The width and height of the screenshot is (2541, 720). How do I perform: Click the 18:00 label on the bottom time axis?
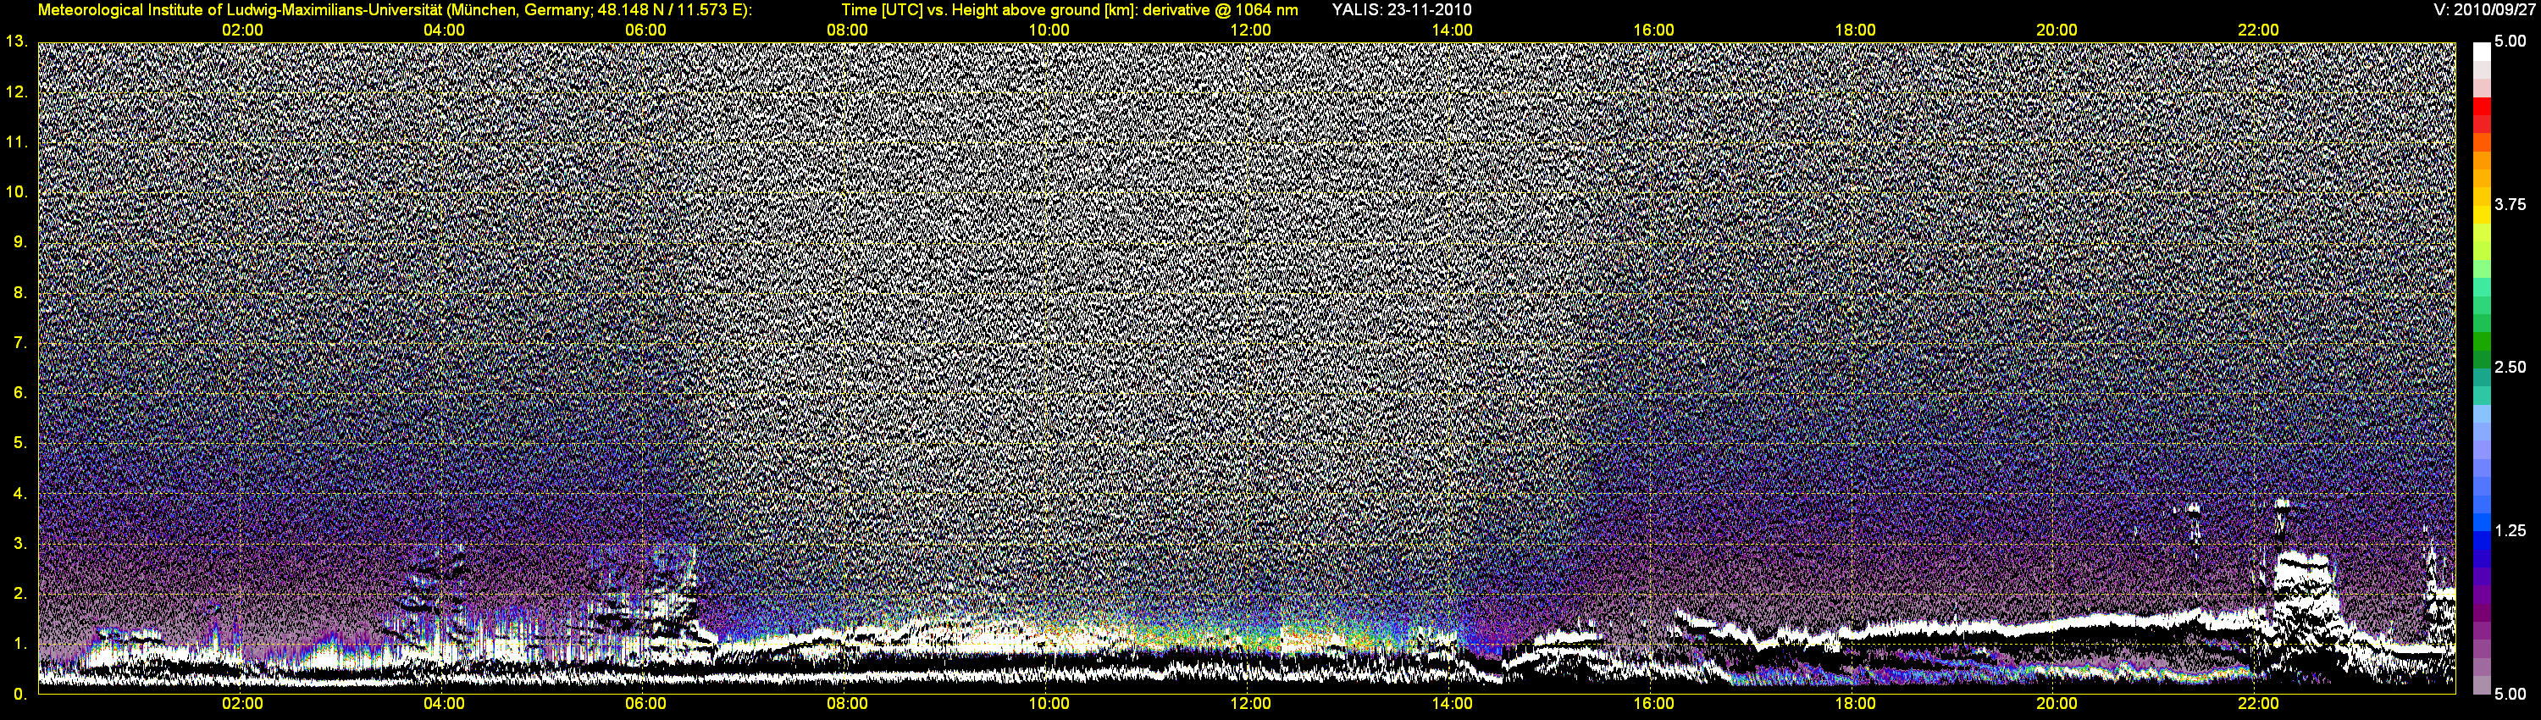(x=1856, y=704)
